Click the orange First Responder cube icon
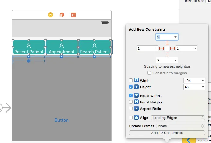This screenshot has height=143, width=211. pos(62,15)
